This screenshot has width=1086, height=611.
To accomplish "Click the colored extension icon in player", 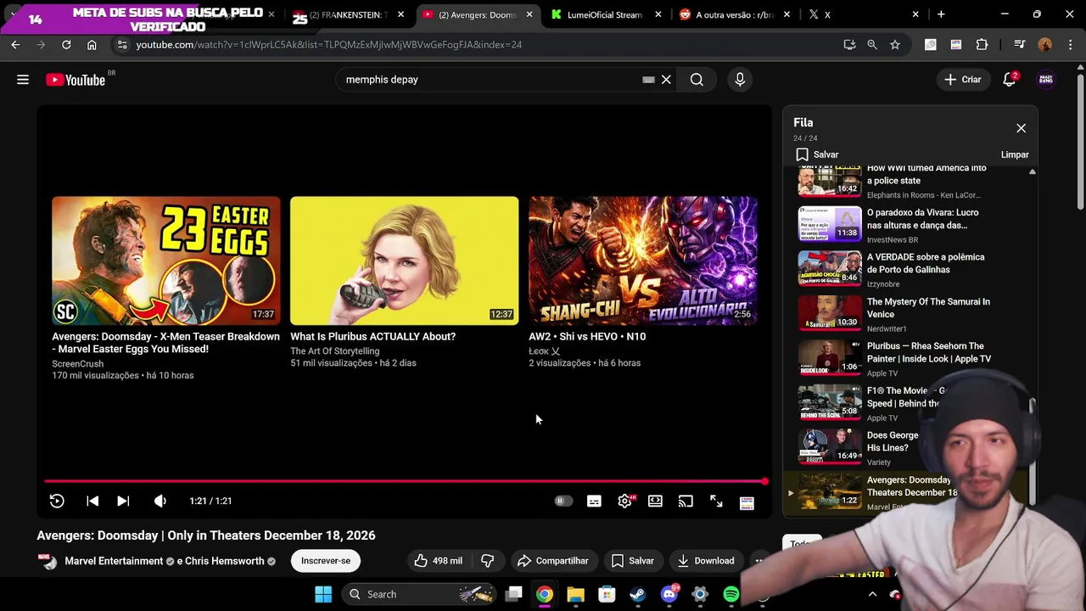I will click(x=747, y=502).
